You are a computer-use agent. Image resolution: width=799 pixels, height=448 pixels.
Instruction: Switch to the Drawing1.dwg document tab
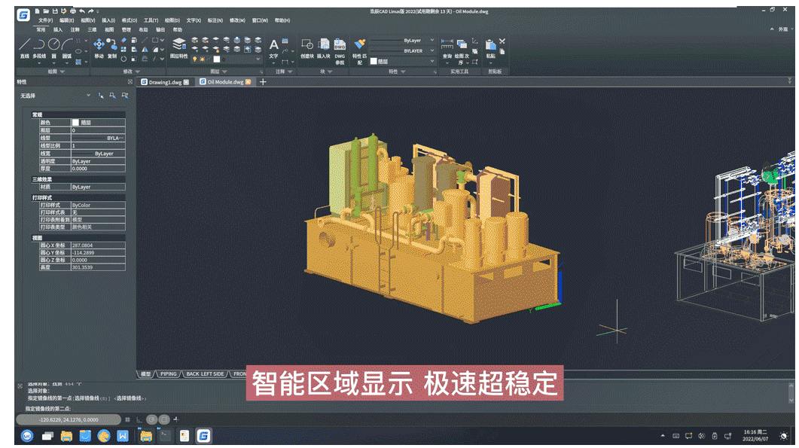(x=165, y=82)
